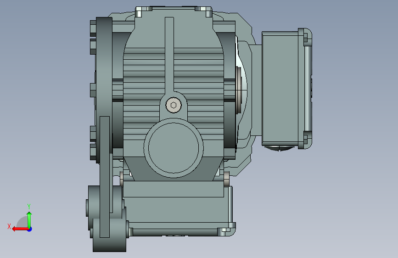Select the motor terminal box on right side

(x=287, y=88)
